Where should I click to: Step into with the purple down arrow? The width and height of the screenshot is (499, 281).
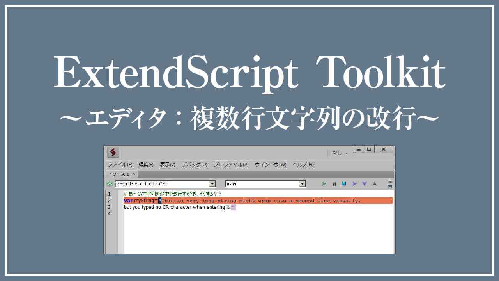click(365, 183)
